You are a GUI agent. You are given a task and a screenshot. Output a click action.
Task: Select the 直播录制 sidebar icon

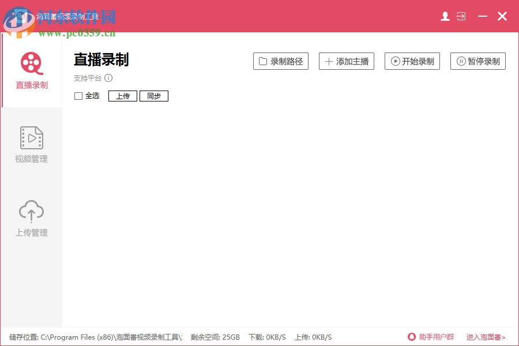pos(31,65)
